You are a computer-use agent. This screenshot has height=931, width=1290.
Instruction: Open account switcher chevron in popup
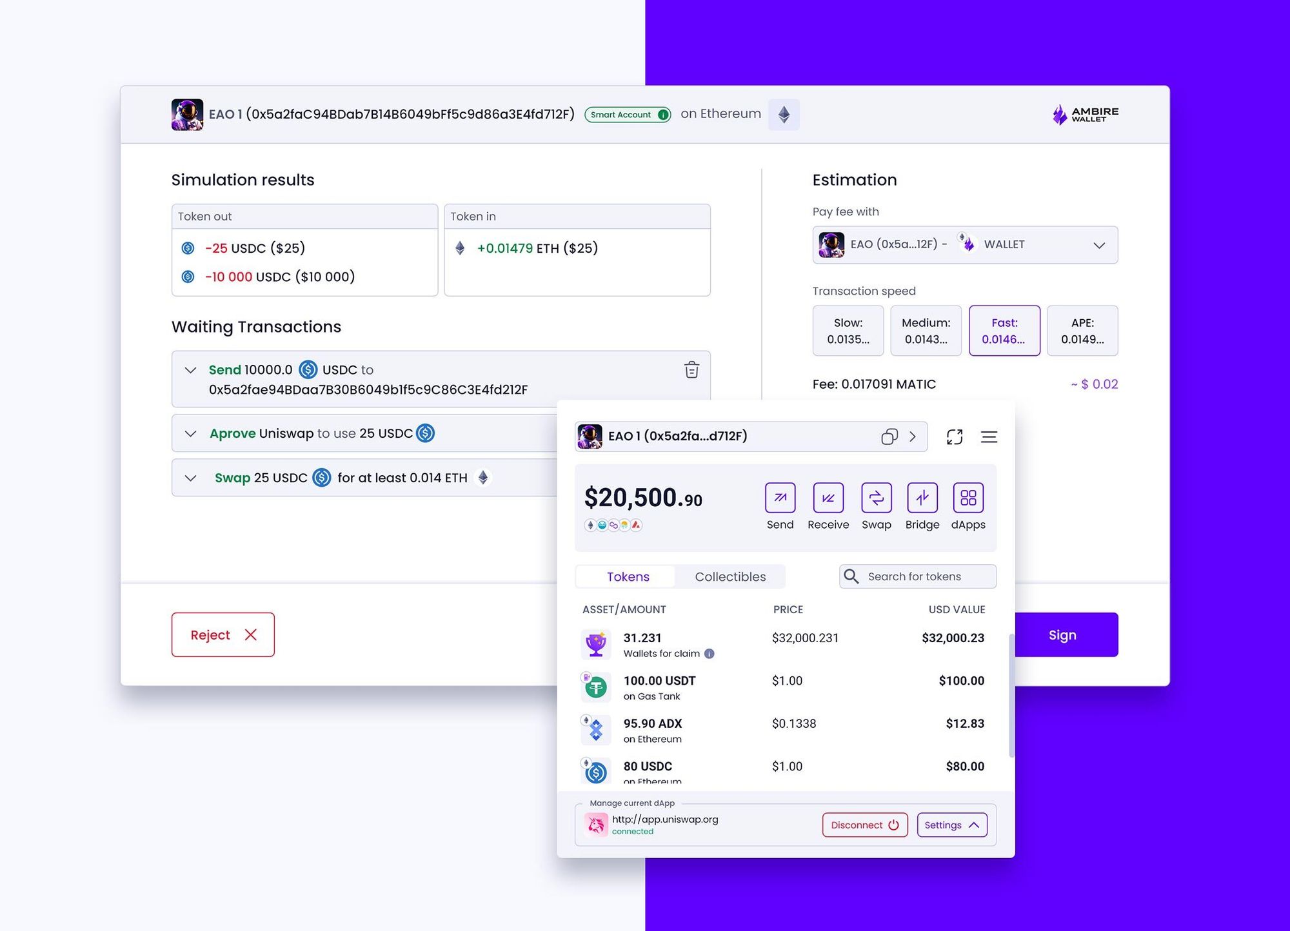(x=913, y=436)
